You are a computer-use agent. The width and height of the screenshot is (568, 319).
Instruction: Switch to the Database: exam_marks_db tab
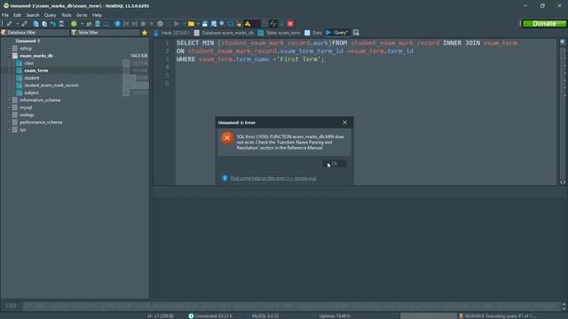tap(224, 33)
